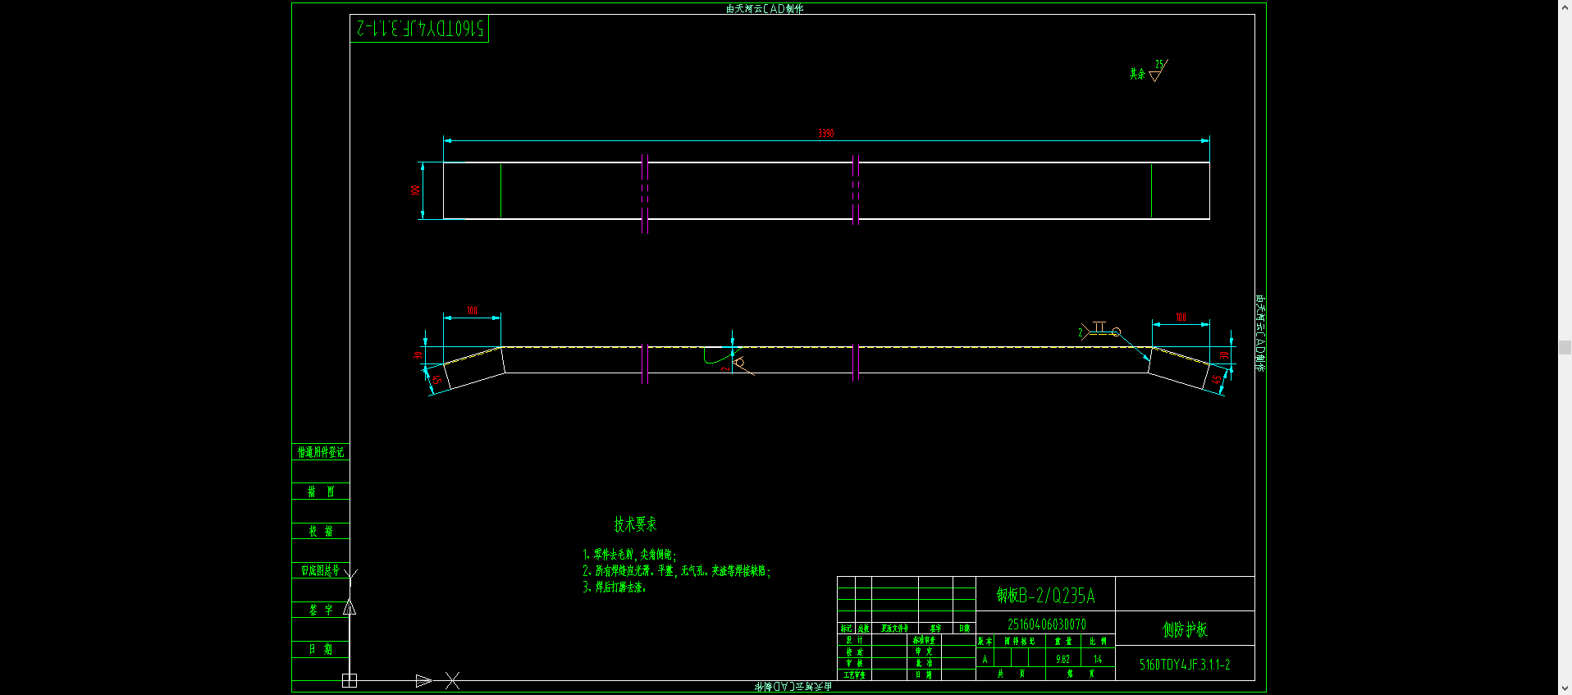Click the UCS Y letter marker
This screenshot has width=1572, height=695.
350,574
